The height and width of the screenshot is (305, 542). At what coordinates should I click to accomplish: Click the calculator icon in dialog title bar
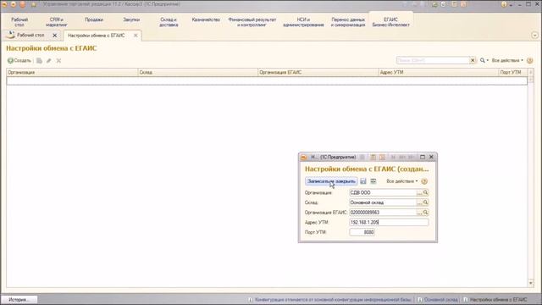click(373, 157)
